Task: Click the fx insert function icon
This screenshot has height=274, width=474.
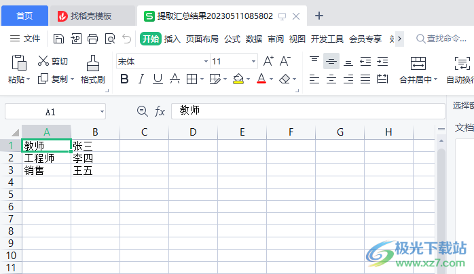Action: coord(160,111)
